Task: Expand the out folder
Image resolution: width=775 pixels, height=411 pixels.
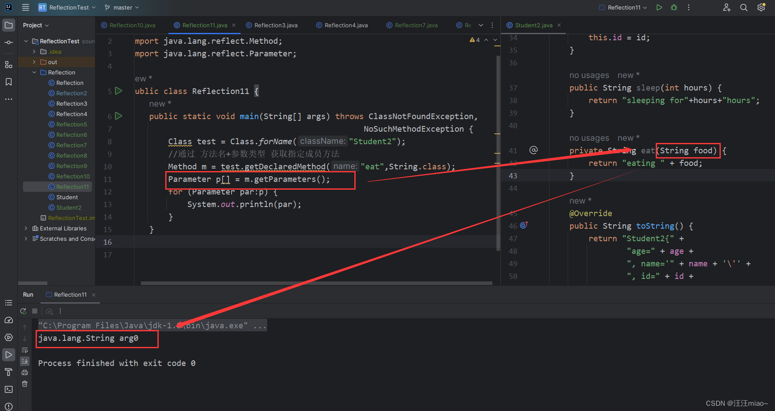Action: coord(34,62)
